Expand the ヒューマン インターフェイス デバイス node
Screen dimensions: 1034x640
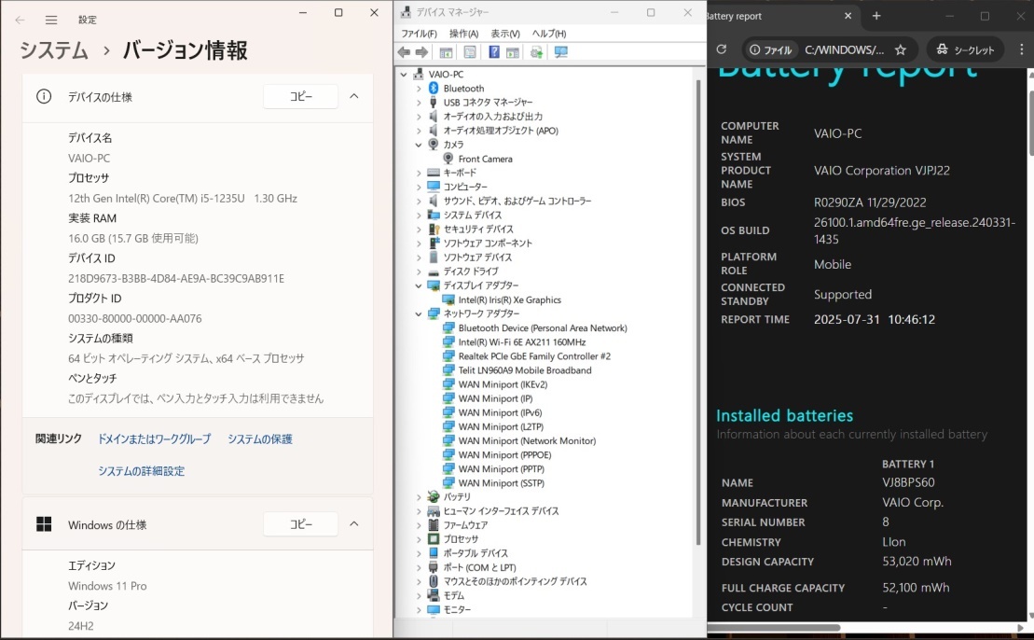[x=419, y=511]
